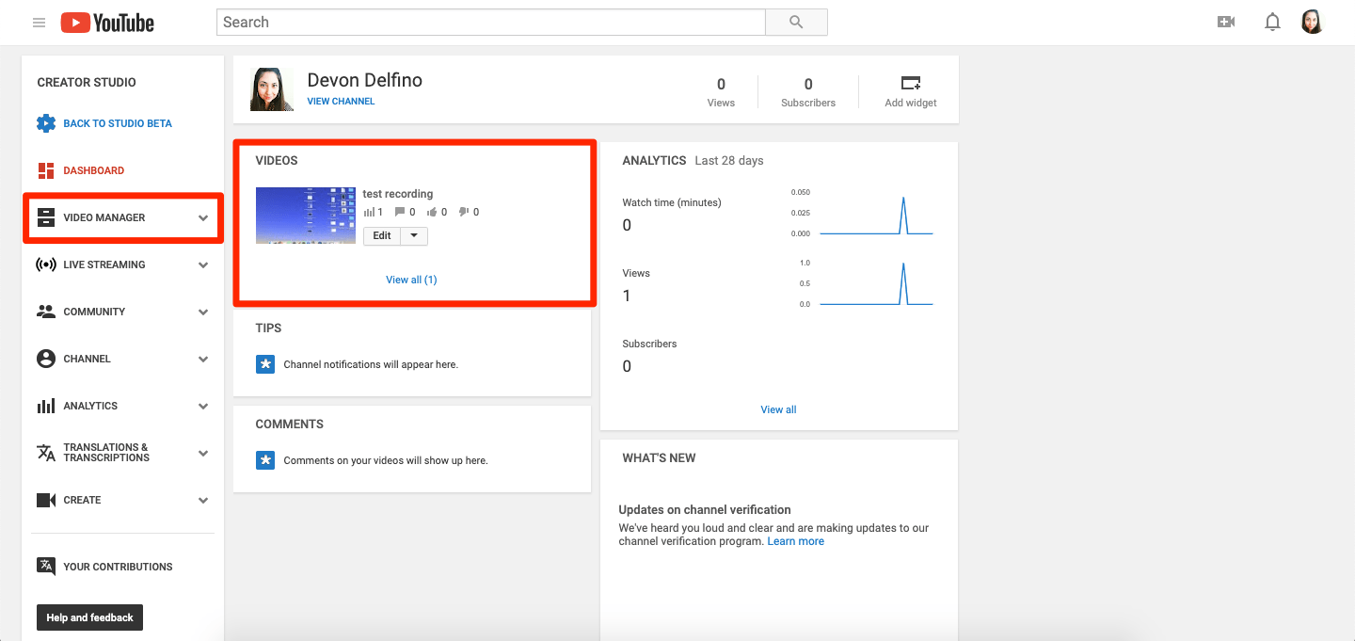
Task: Click View all under Analytics
Action: coord(778,409)
